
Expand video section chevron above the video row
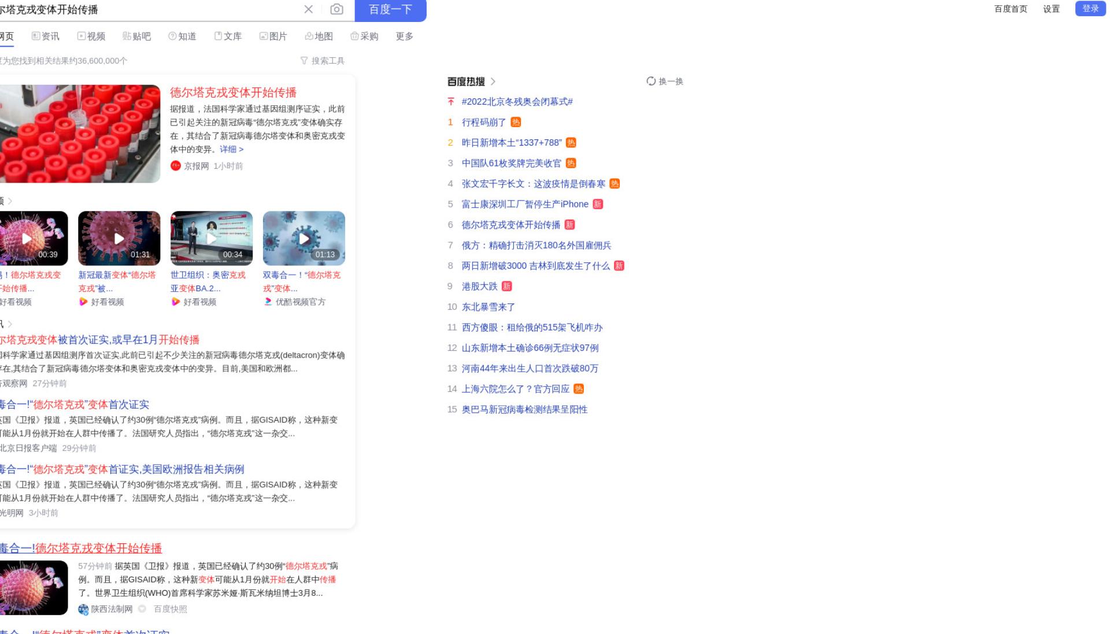pos(10,201)
